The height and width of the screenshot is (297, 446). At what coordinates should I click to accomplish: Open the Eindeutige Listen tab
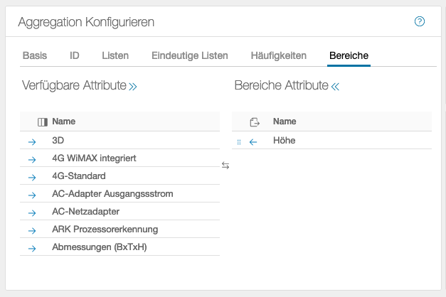[x=190, y=55]
